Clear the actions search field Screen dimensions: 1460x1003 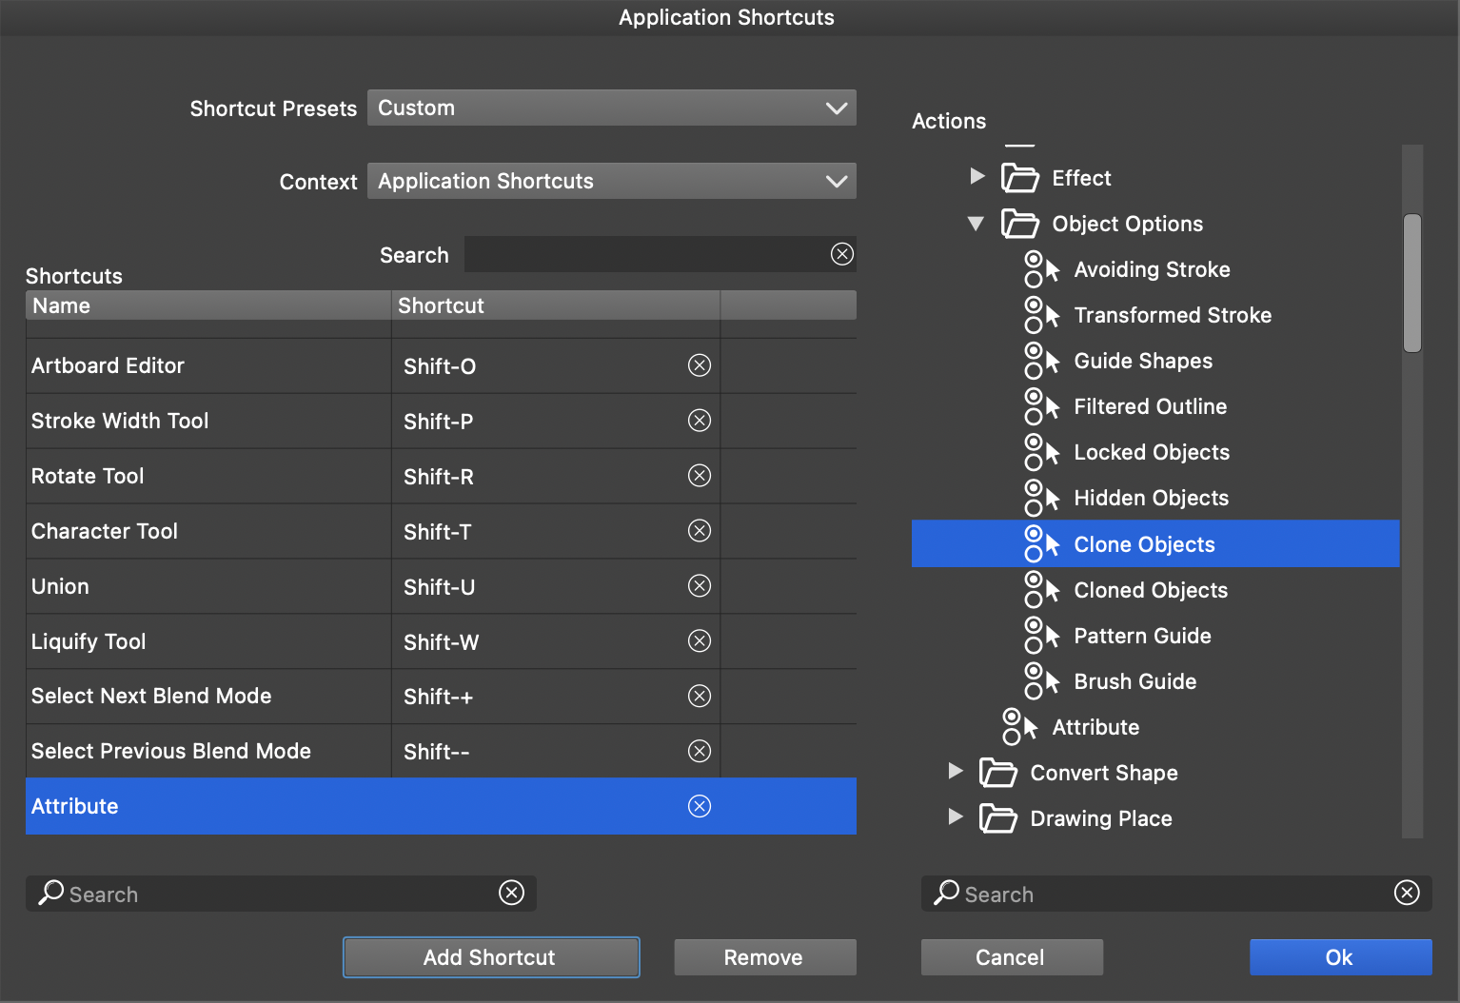(1407, 893)
